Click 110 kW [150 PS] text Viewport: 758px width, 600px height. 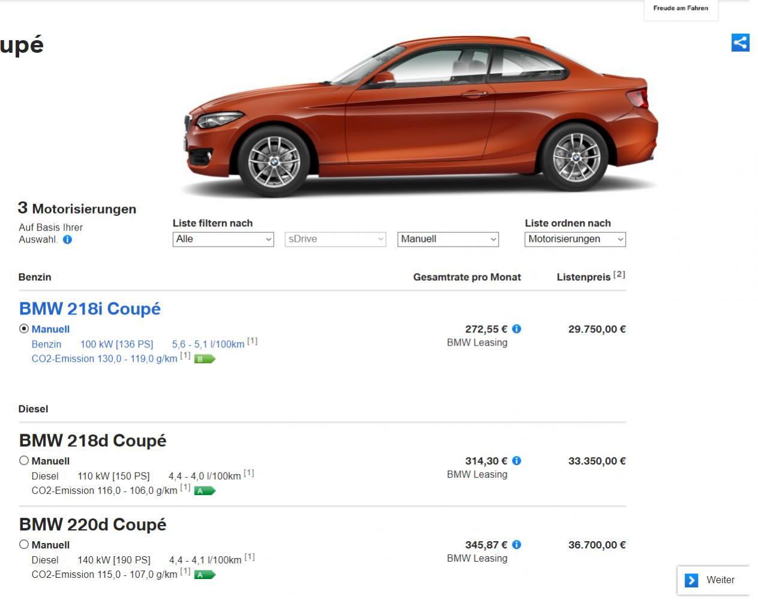point(113,476)
